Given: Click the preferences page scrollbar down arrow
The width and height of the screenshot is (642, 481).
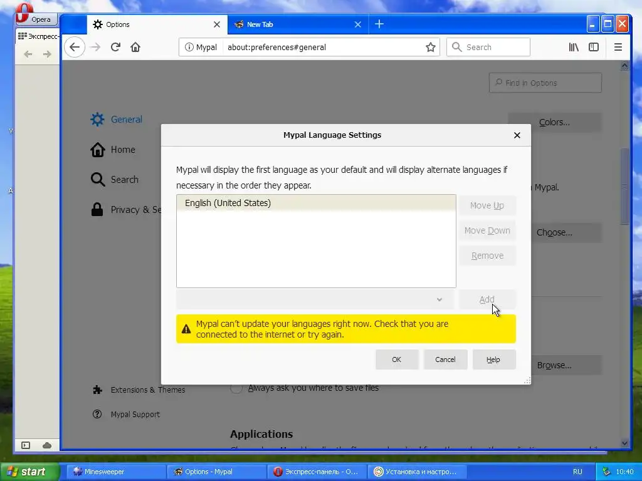Looking at the screenshot, I should pyautogui.click(x=624, y=443).
